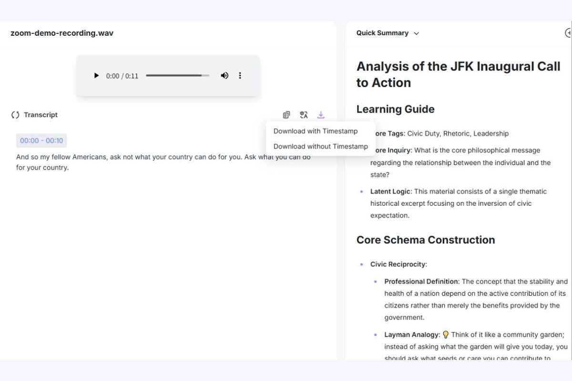
Task: Click the Transcript refresh icon
Action: [15, 115]
